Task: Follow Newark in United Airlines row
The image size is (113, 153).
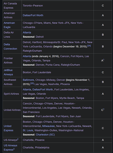Action: tap(76, 108)
